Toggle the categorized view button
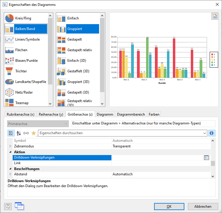 11,133
